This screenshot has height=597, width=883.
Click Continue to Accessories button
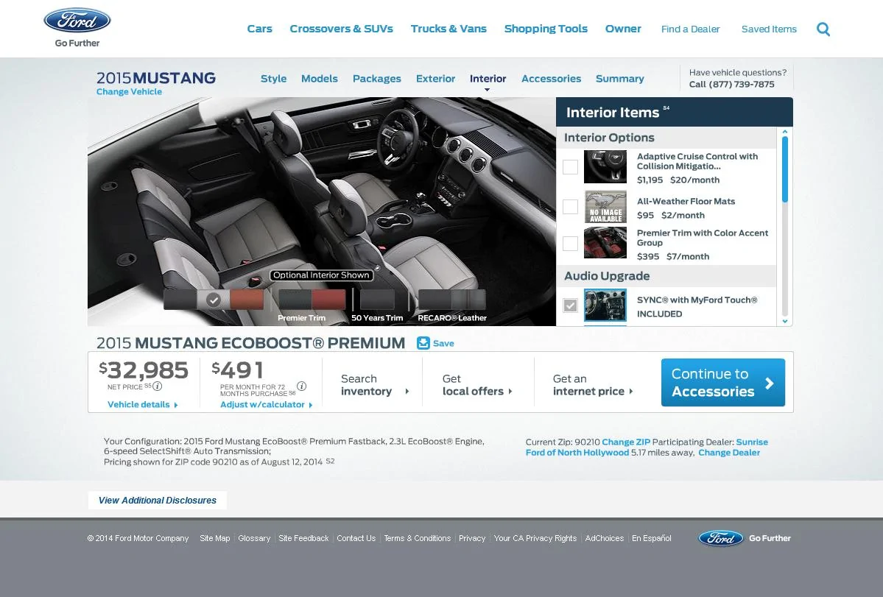(x=723, y=383)
